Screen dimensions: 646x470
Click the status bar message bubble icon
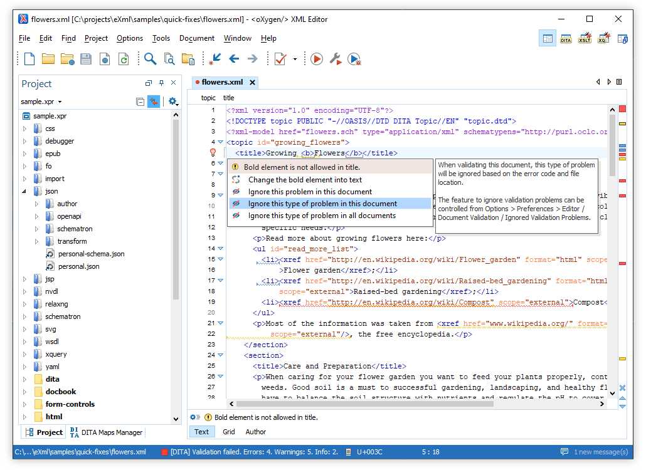564,452
